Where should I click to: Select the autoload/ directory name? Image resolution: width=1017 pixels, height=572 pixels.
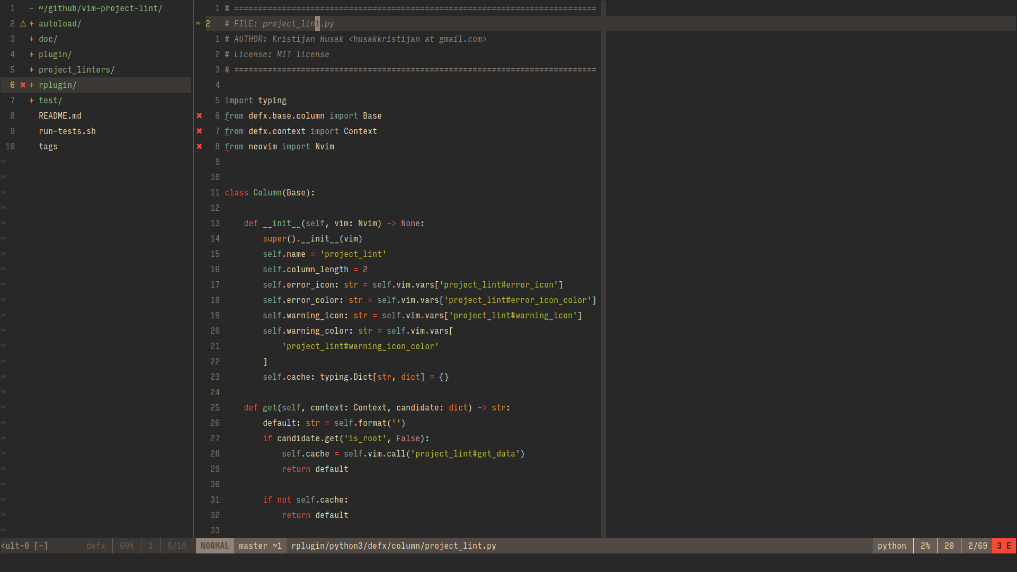(60, 24)
